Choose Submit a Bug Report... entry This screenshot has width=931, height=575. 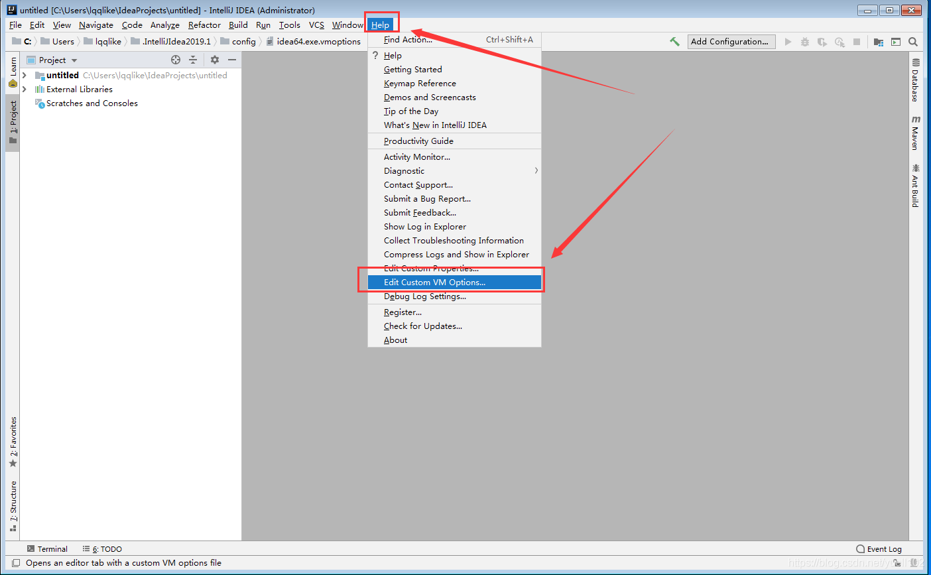[x=455, y=199]
